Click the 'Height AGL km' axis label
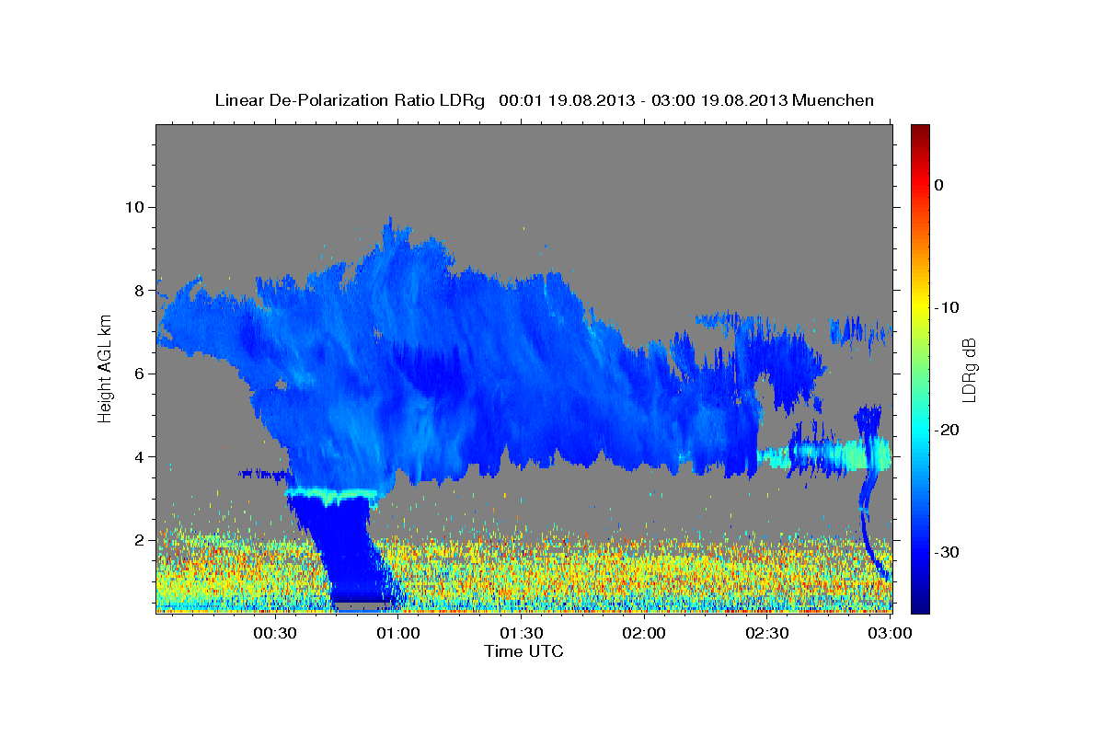Viewport: 1104px width, 736px height. tap(106, 368)
